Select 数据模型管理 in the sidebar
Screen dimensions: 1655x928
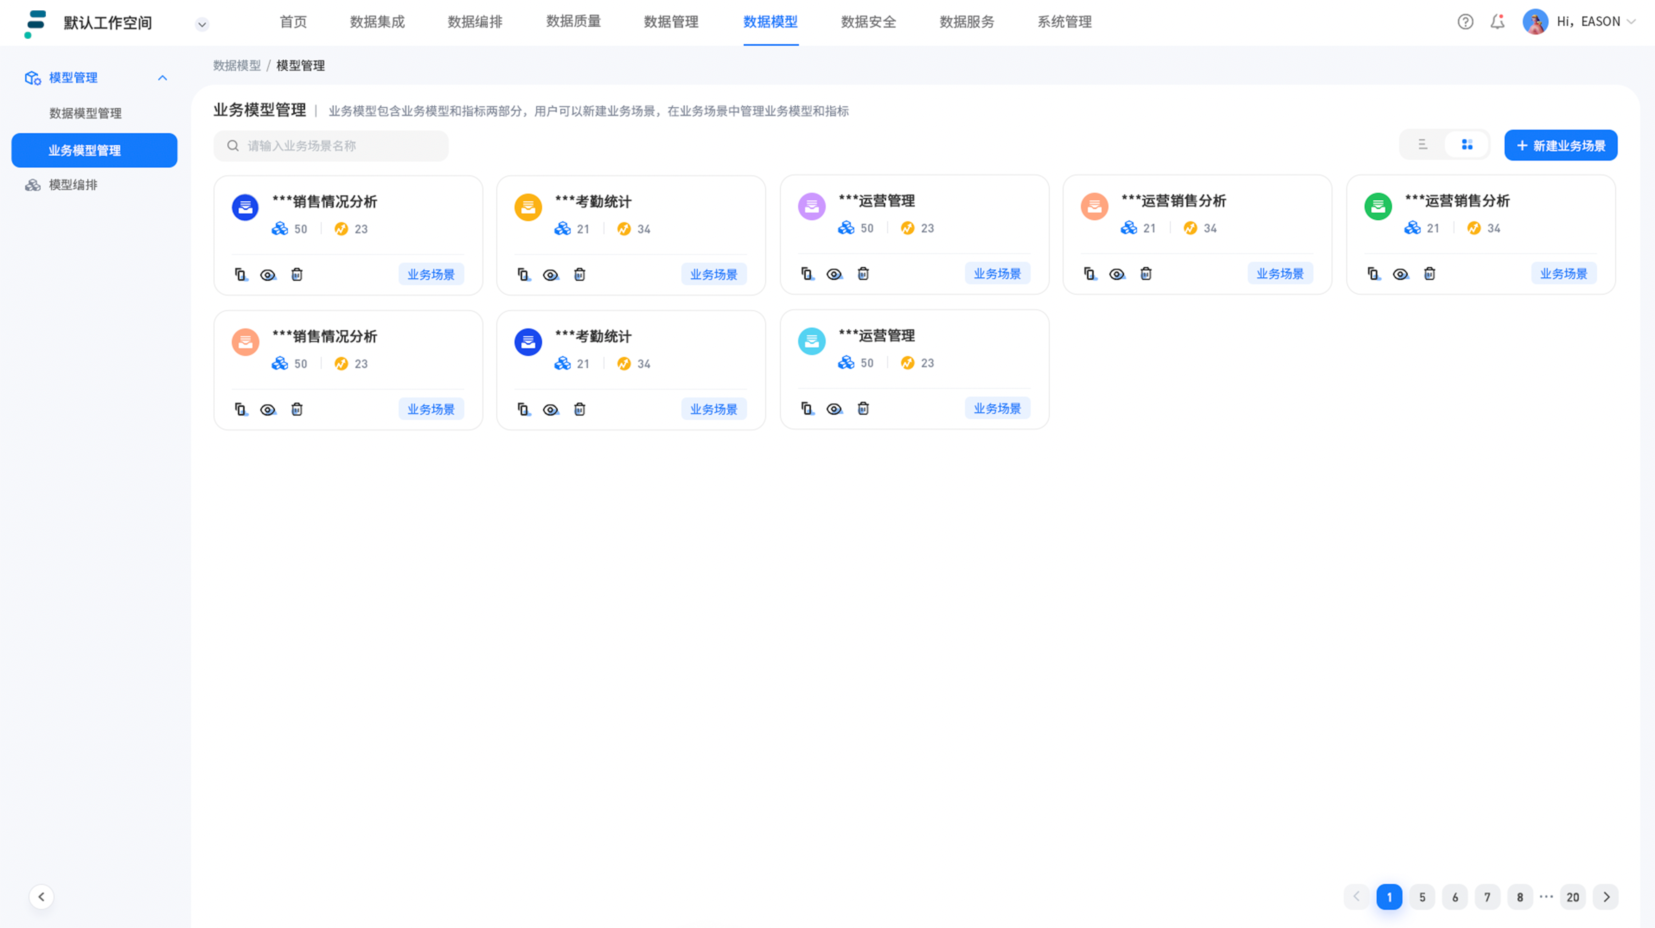(x=85, y=113)
